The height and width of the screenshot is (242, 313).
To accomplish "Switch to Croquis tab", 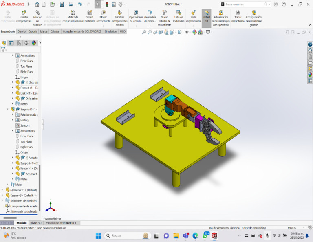I will tap(33, 31).
